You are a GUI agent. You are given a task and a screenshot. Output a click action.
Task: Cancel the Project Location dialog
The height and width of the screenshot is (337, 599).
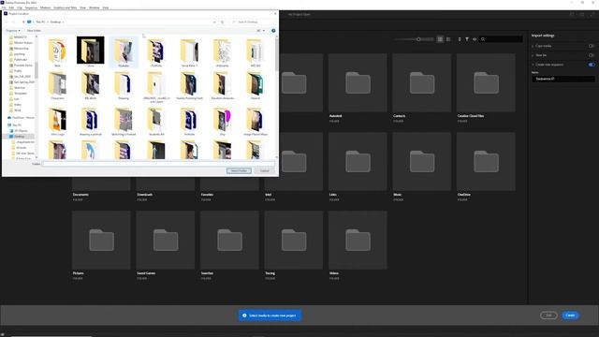click(x=265, y=170)
